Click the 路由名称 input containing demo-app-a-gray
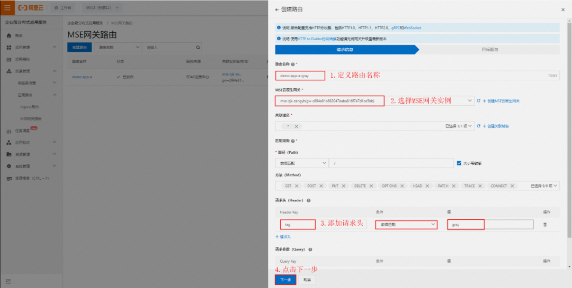This screenshot has height=288, width=572. point(417,76)
